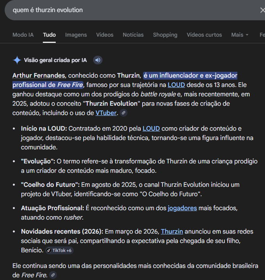Click the italic word "rusher"

pos(73,218)
